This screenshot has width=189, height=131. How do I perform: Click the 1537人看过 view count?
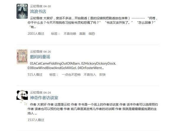click(x=36, y=120)
